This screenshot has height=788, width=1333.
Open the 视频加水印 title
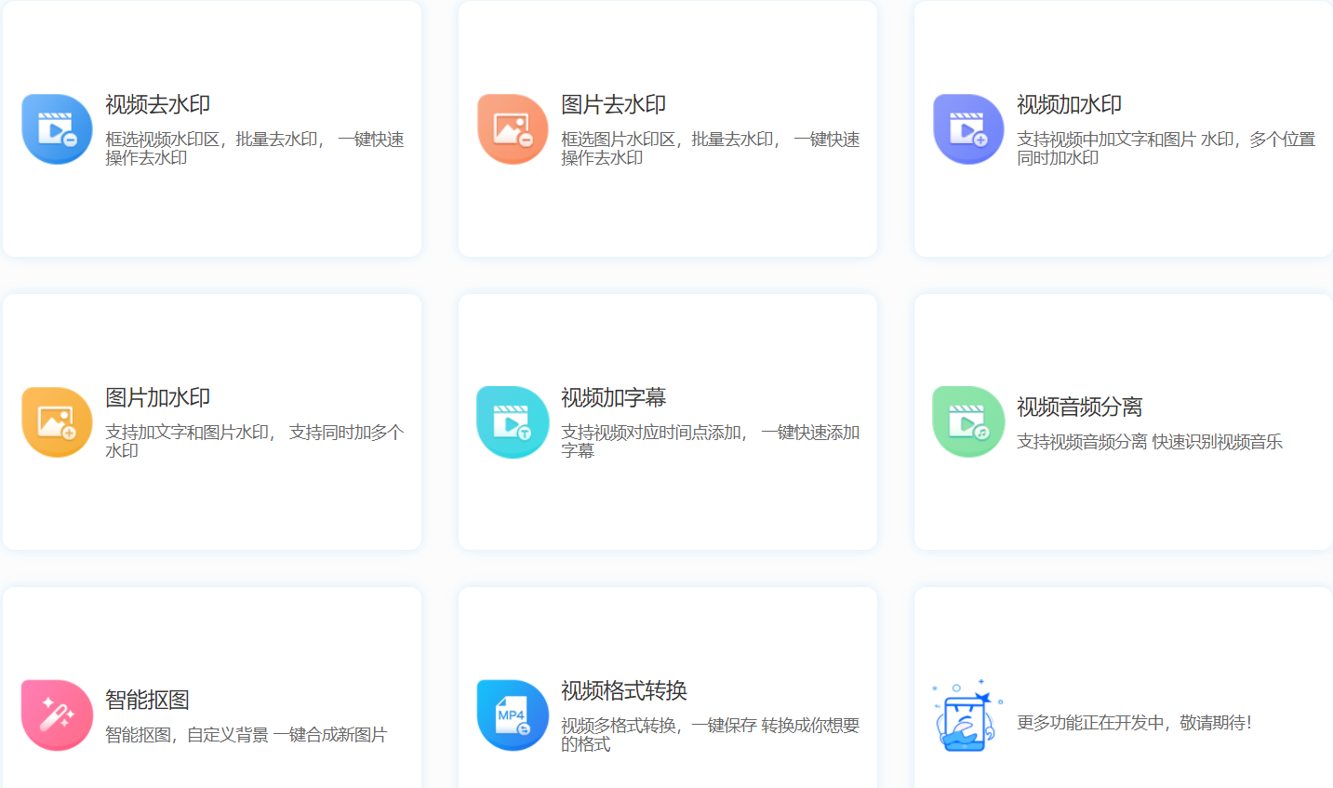pos(1069,105)
